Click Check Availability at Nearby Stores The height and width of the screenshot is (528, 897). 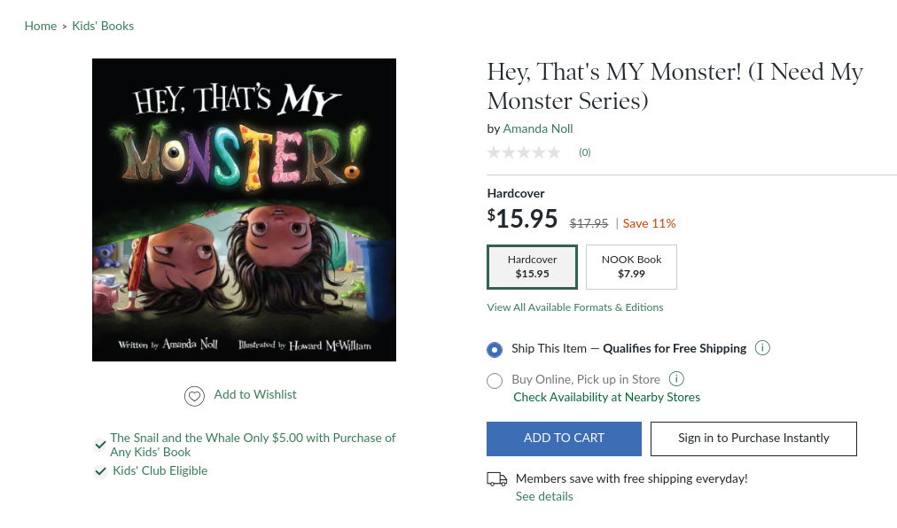pos(606,397)
